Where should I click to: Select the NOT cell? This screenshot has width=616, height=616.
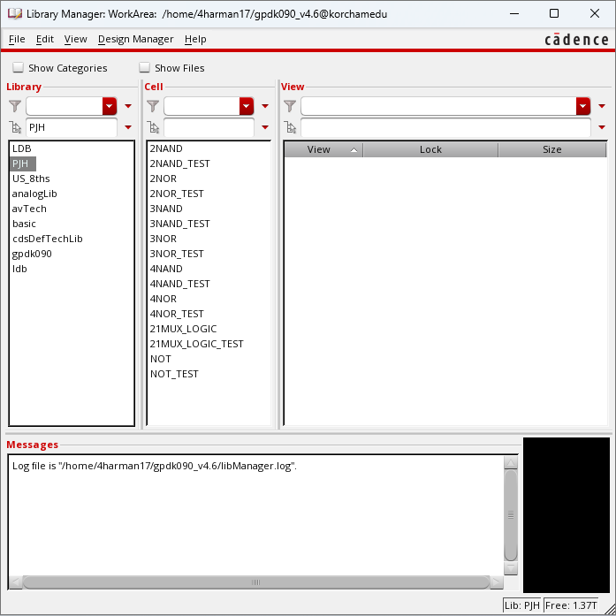click(161, 359)
